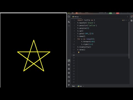The width and height of the screenshot is (133, 100).
Task: Open the Project tool window folder icon
Action: coord(69,16)
